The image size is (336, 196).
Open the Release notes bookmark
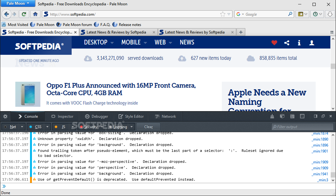(x=127, y=25)
